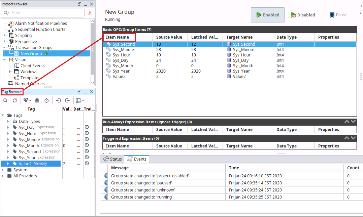Pause the transaction group

click(x=338, y=15)
